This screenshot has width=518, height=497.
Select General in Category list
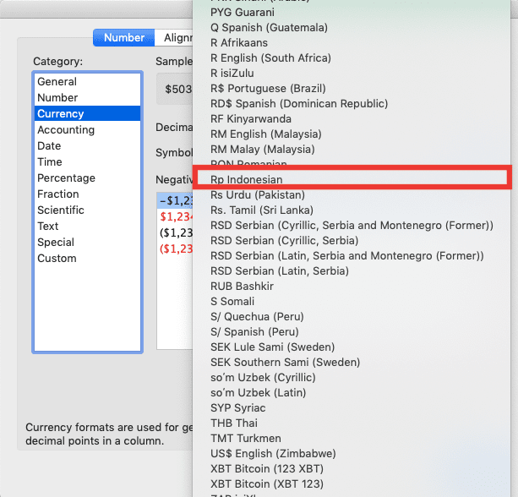pyautogui.click(x=88, y=82)
